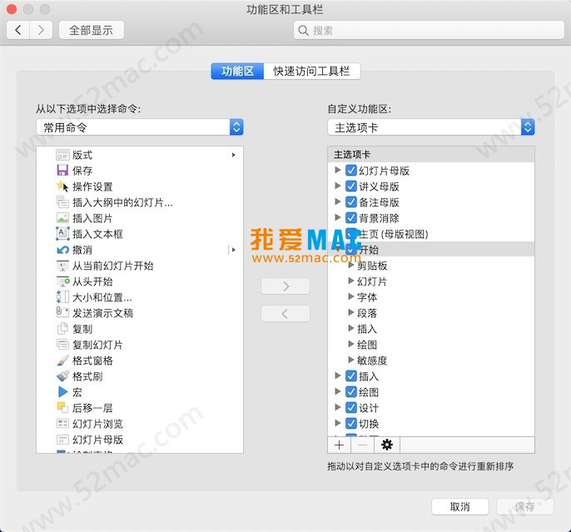The height and width of the screenshot is (532, 571).
Task: Click the 取消 button
Action: click(459, 506)
